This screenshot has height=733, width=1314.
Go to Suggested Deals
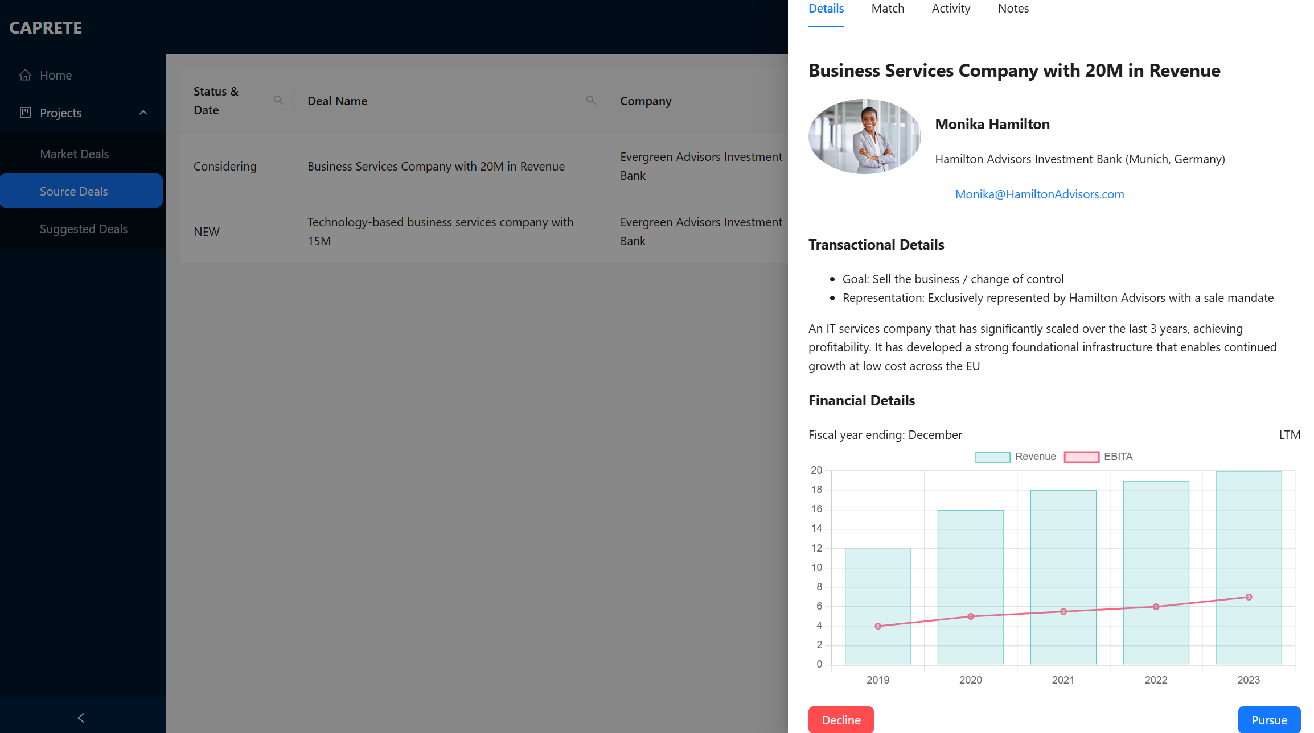[83, 229]
